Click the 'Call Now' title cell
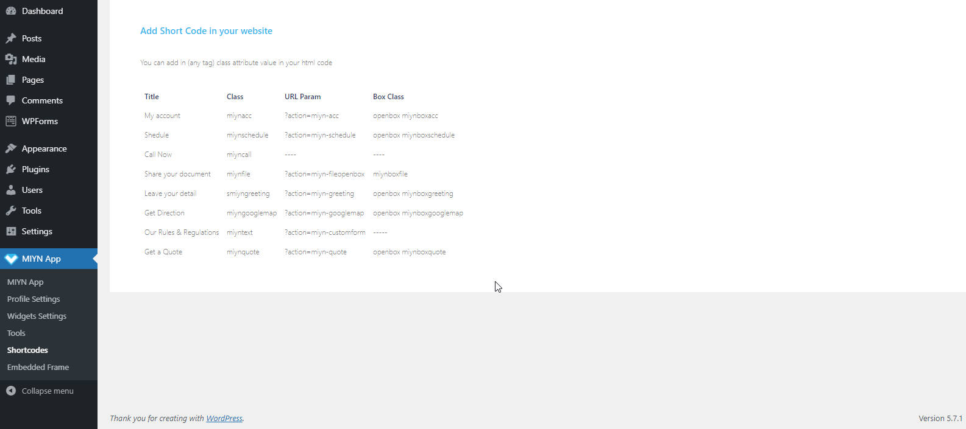Viewport: 966px width, 429px height. click(x=158, y=155)
